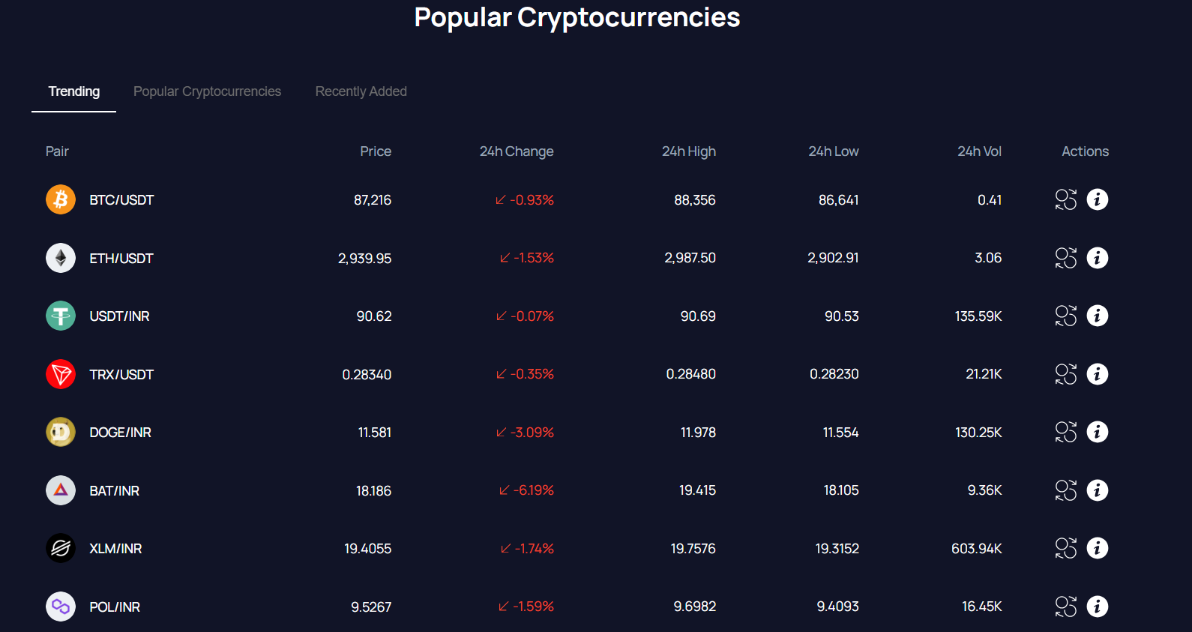Screen dimensions: 1192x632
Task: Click the info icon for POL/INR
Action: coord(1098,607)
